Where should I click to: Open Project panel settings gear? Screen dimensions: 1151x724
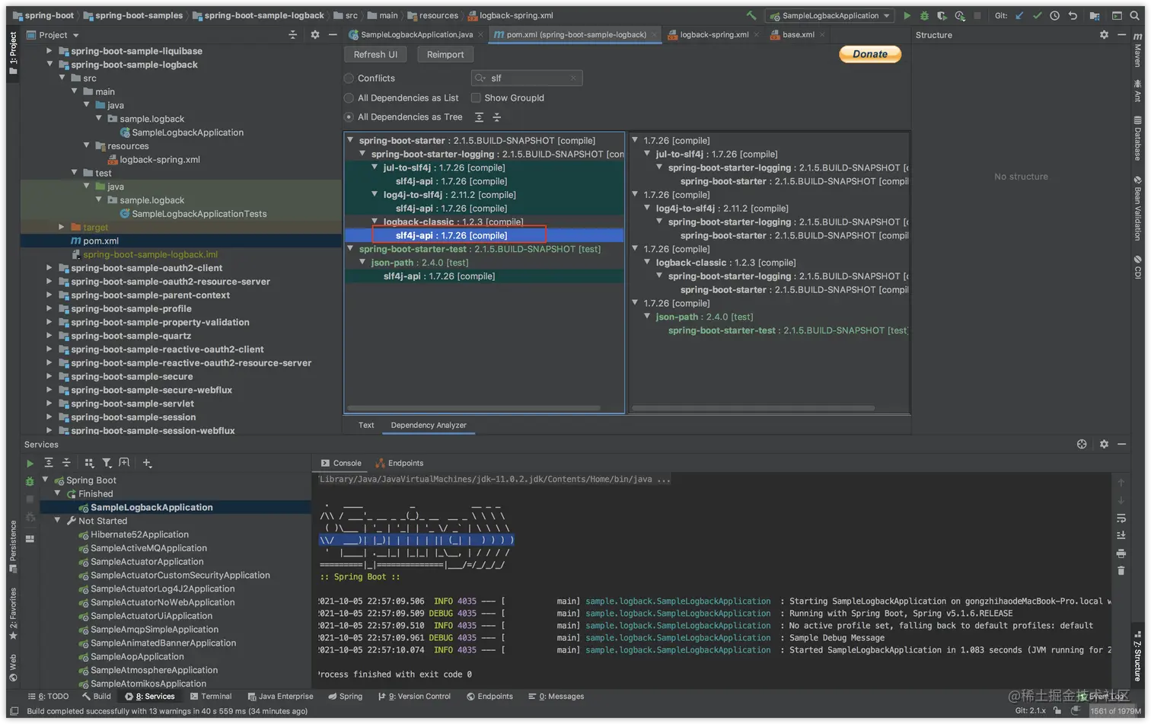point(315,35)
